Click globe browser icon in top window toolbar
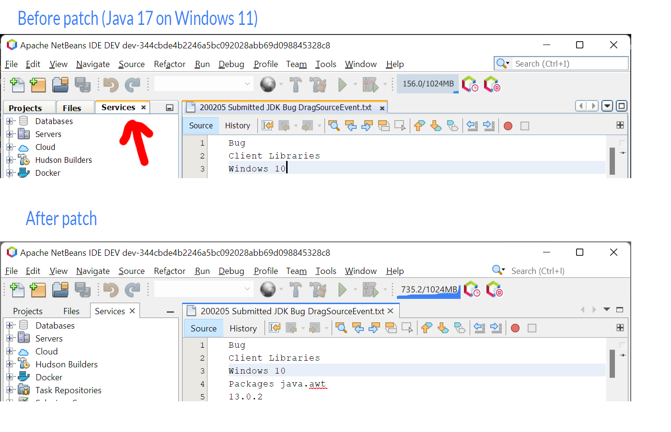Viewport: 671px width, 432px height. (268, 85)
